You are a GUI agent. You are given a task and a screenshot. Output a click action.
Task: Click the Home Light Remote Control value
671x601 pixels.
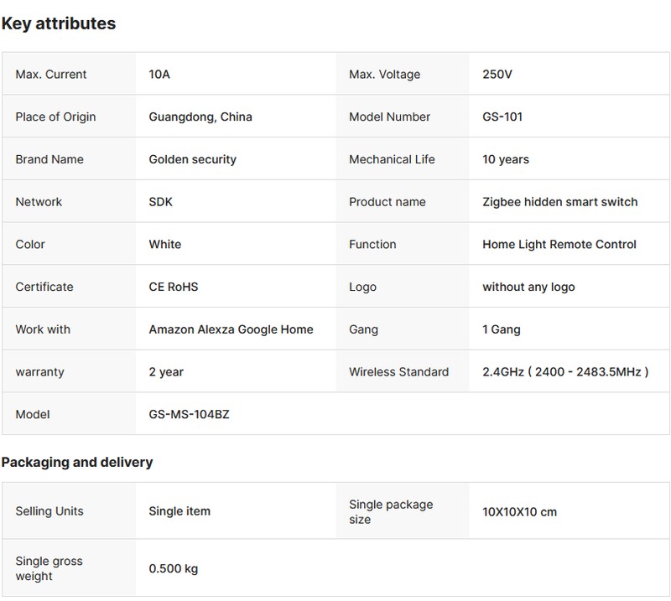click(x=559, y=245)
